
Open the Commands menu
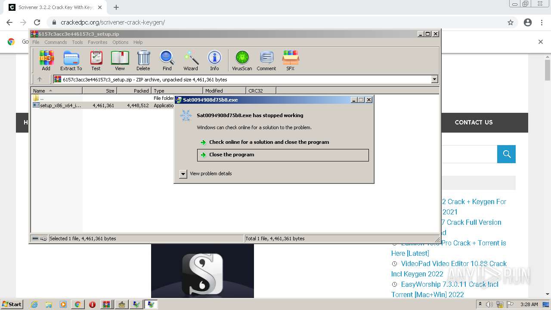click(x=56, y=42)
